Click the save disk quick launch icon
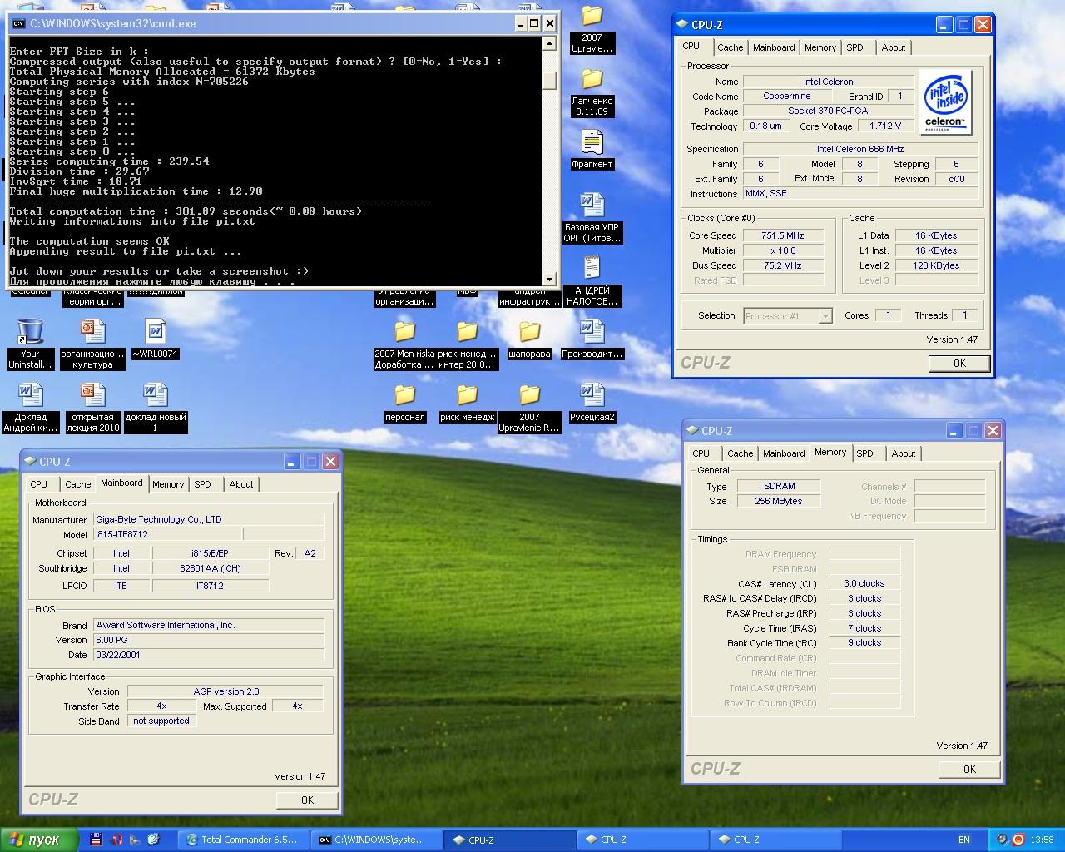This screenshot has width=1065, height=852. coord(96,840)
